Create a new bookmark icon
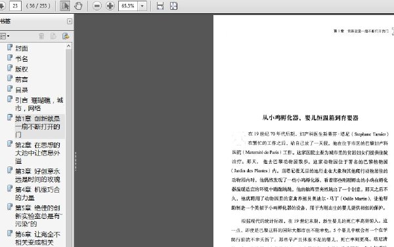Screen dimensions: 394x247 (66, 36)
